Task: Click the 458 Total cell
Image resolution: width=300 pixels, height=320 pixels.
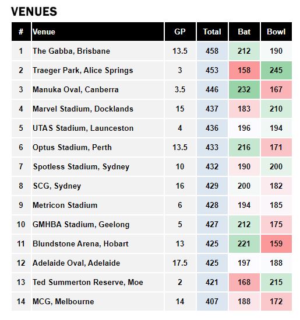Action: [212, 51]
